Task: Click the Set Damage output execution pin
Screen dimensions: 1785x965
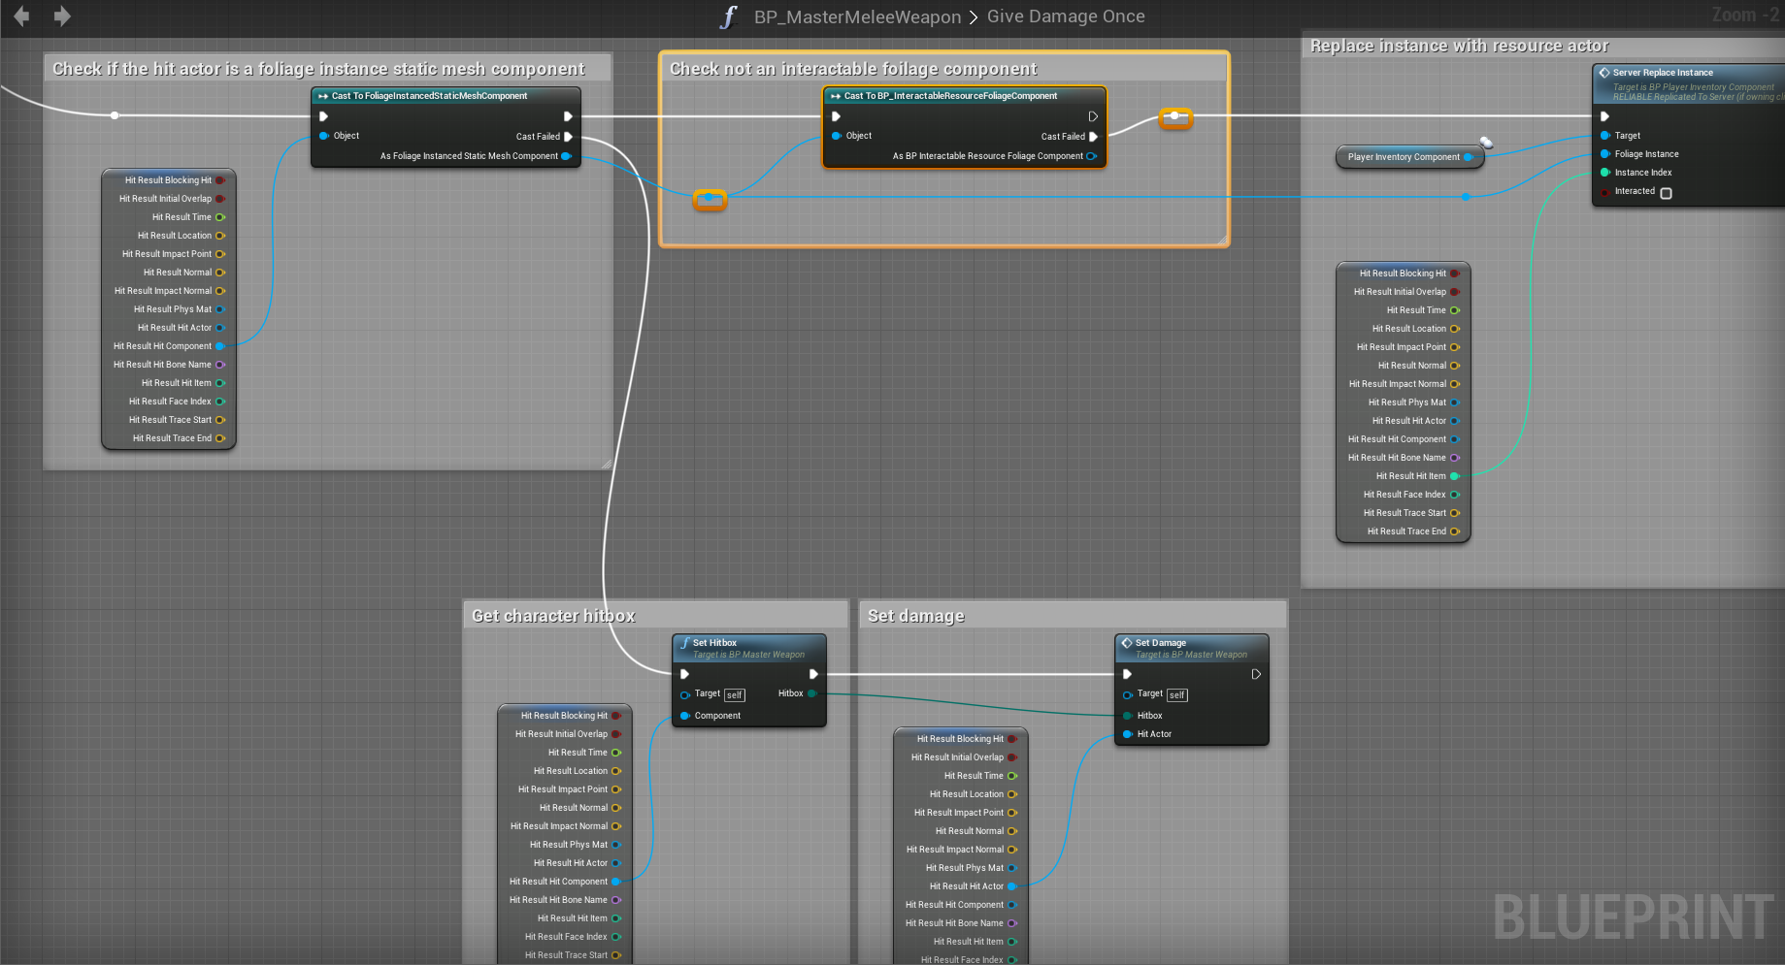Action: tap(1256, 674)
